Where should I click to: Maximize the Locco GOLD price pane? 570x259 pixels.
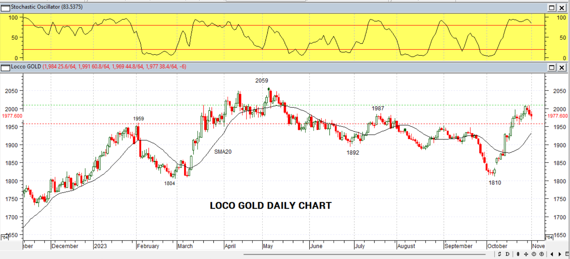tap(552, 67)
